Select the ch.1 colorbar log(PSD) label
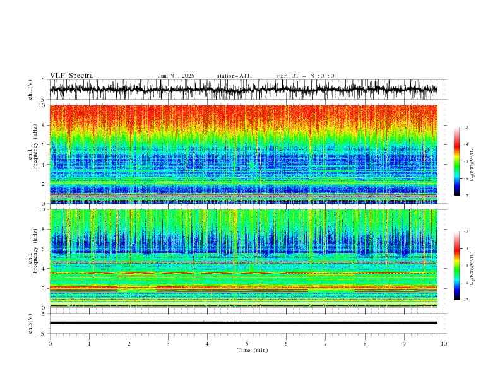500x386 pixels. [x=472, y=165]
